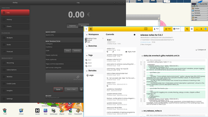208x117 pixels.
Task: Select commit 'update cargo sources'
Action: [x=121, y=55]
